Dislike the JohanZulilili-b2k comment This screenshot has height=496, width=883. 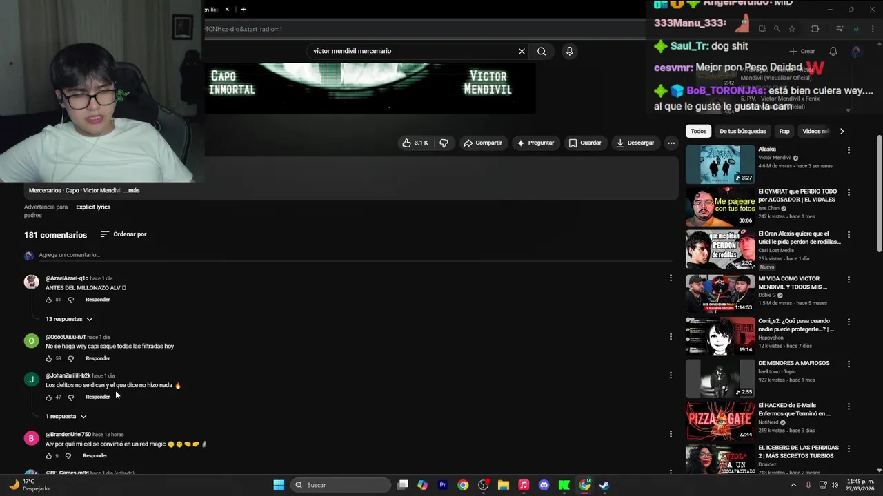70,397
